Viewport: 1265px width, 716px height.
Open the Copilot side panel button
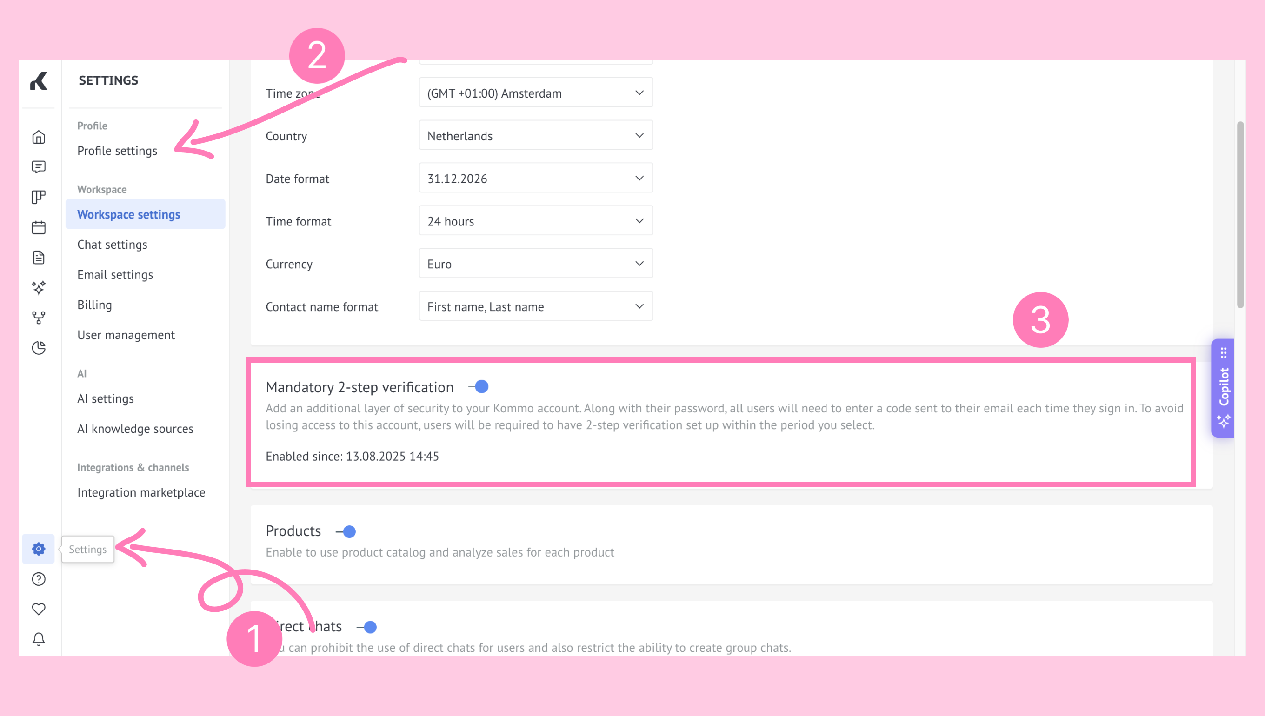(x=1223, y=387)
